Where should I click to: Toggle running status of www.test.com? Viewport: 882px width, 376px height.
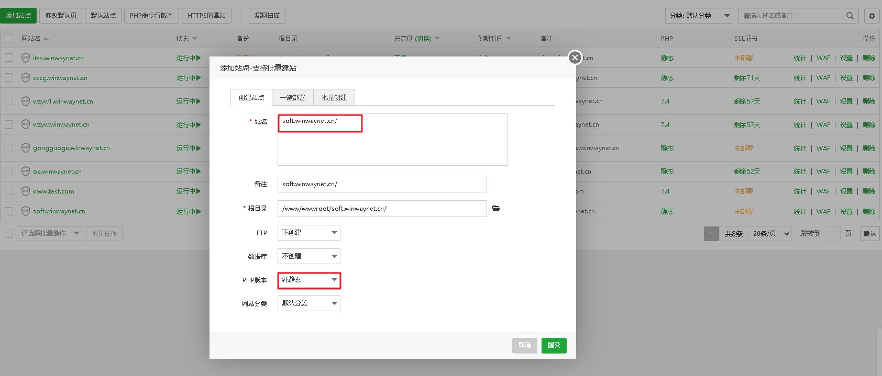[x=189, y=191]
